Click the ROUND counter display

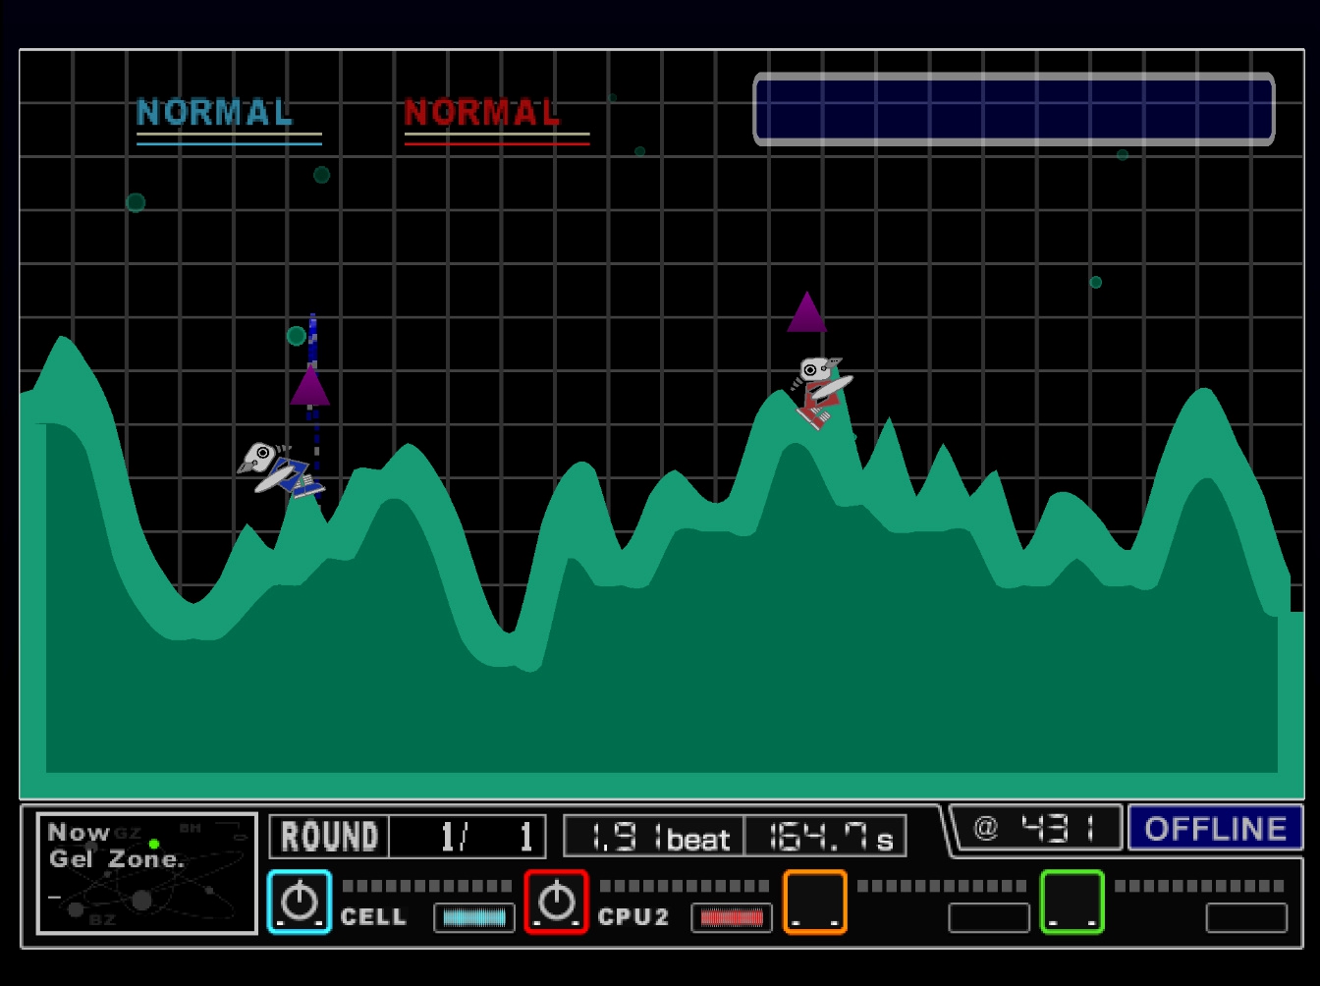[x=407, y=837]
